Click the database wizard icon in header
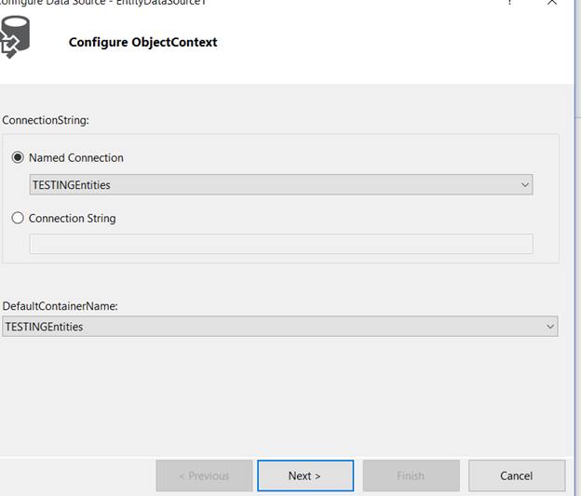This screenshot has width=581, height=496. pos(15,37)
